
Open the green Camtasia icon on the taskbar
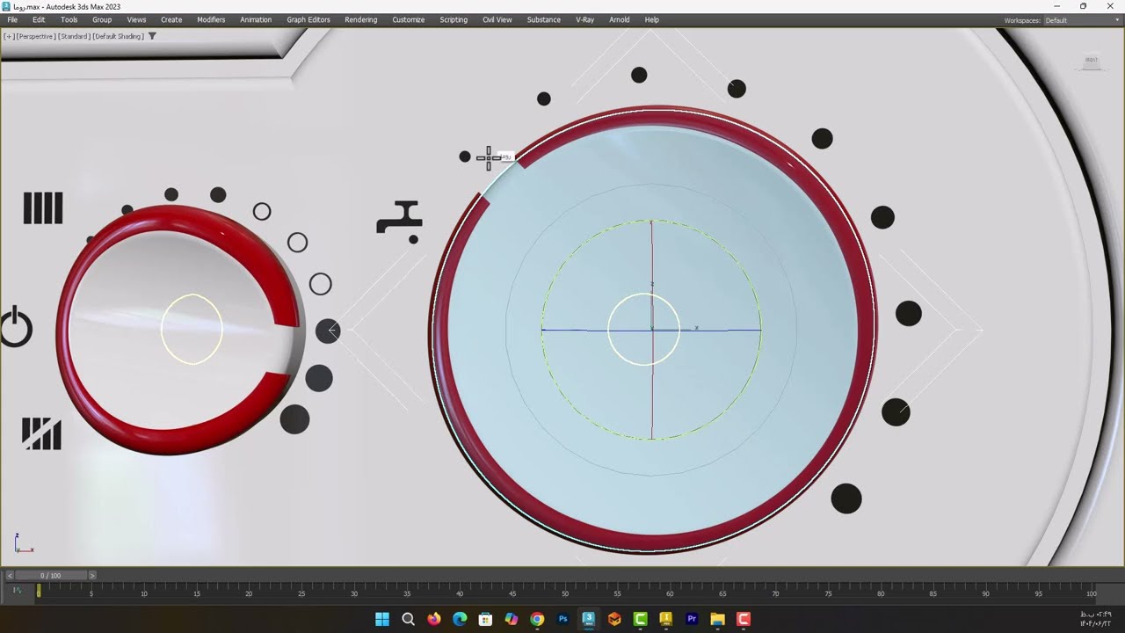coord(640,619)
